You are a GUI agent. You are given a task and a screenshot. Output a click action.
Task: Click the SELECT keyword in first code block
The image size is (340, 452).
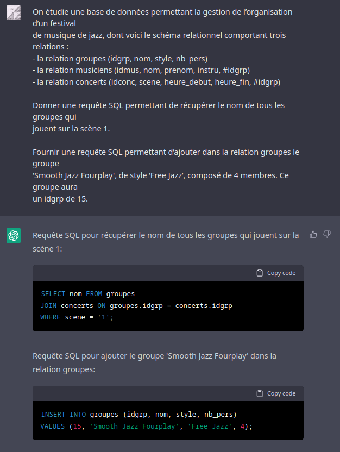pyautogui.click(x=53, y=294)
